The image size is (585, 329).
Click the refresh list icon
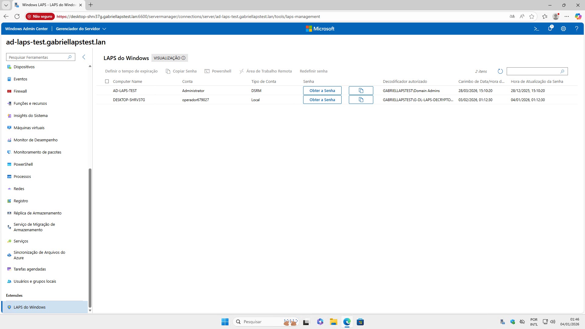pos(500,71)
